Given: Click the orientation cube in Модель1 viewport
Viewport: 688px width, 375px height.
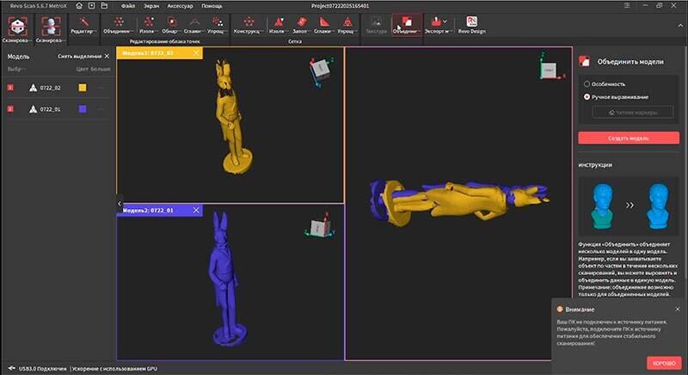Looking at the screenshot, I should pos(321,70).
